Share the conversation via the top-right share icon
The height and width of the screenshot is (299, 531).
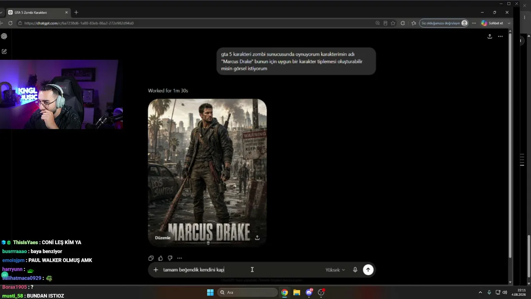(490, 36)
